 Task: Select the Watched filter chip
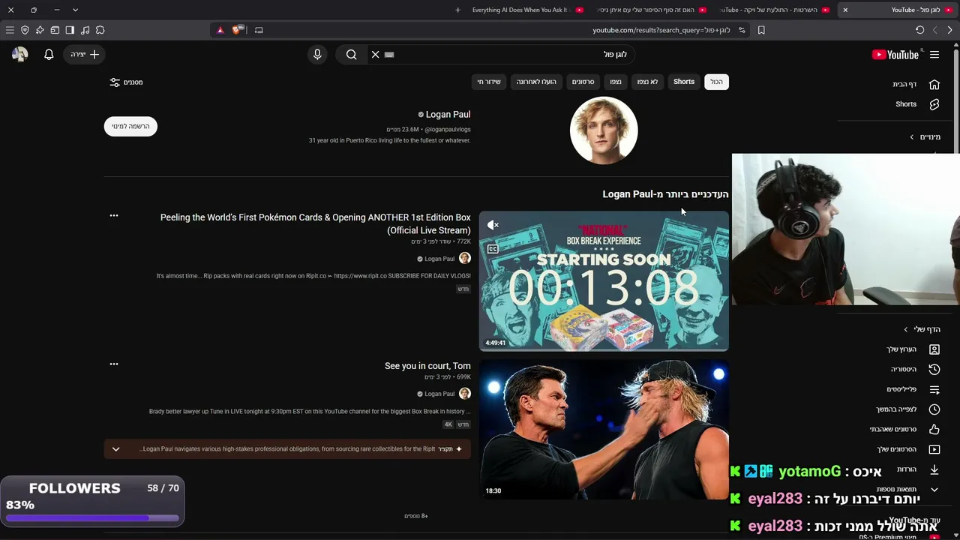point(616,82)
